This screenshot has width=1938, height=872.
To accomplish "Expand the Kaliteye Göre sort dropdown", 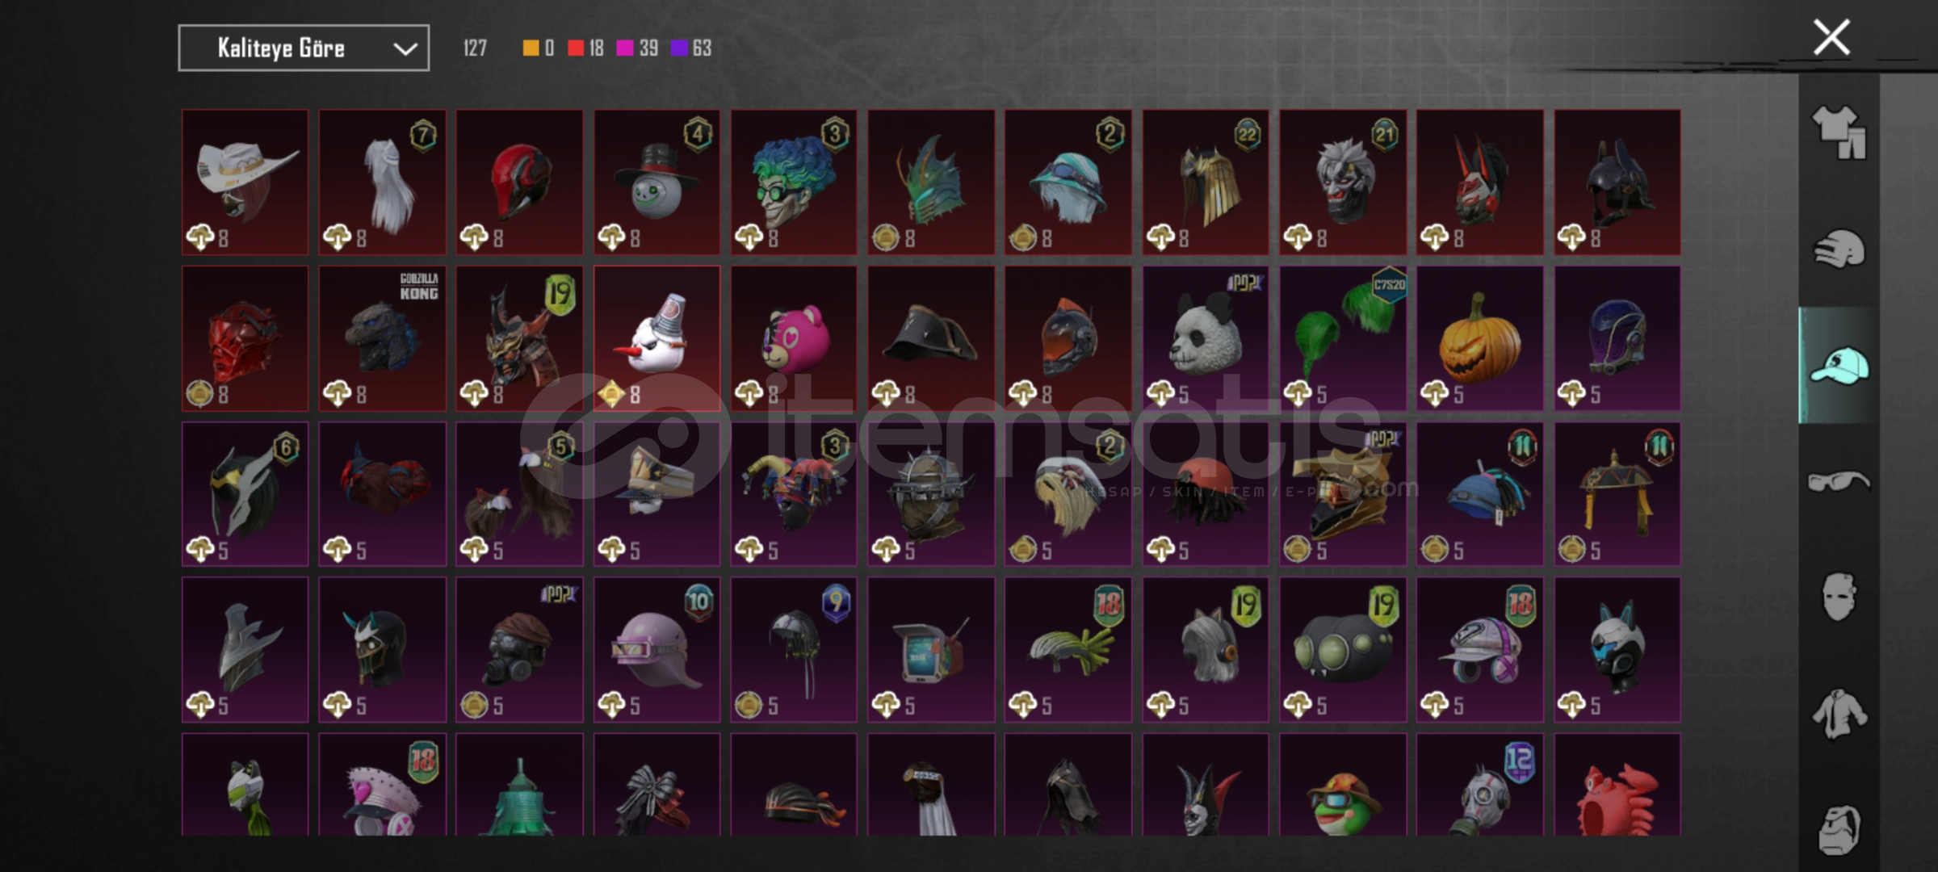I will click(304, 48).
